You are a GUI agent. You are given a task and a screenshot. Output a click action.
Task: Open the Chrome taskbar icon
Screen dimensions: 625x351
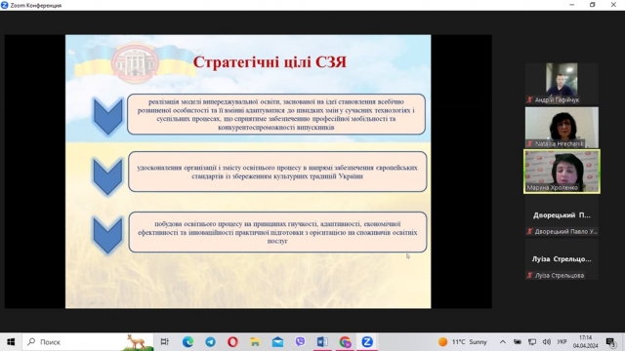pyautogui.click(x=345, y=342)
